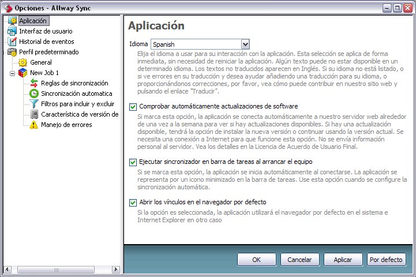Click the Aplicación icon in the tree
Image resolution: width=416 pixels, height=277 pixels.
click(12, 21)
